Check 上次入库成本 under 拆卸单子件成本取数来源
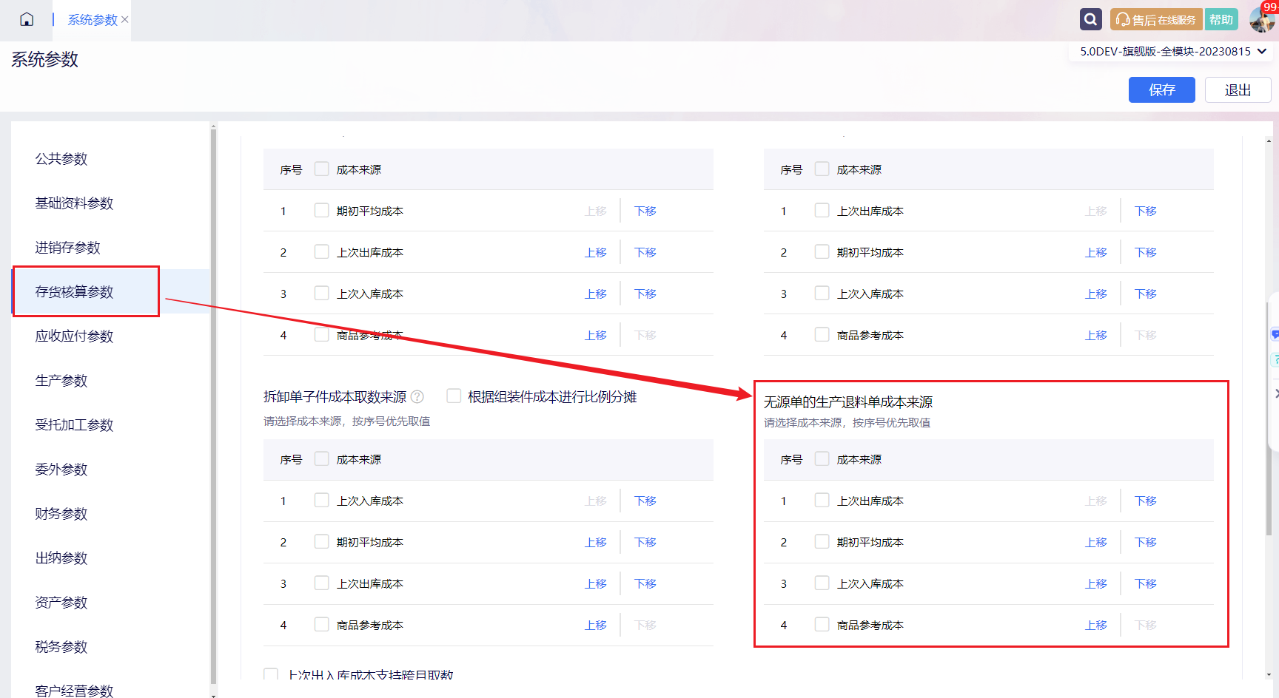Image resolution: width=1279 pixels, height=698 pixels. pyautogui.click(x=321, y=500)
